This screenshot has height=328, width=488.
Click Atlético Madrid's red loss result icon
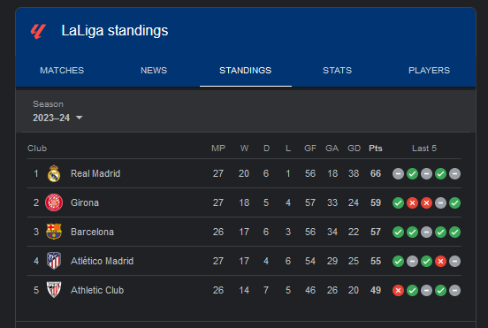440,261
